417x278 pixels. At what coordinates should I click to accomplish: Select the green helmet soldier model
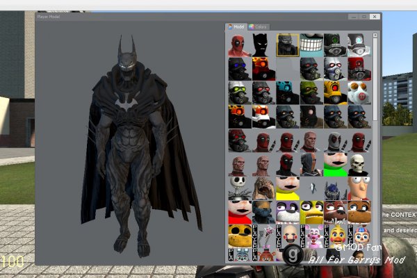(x=311, y=93)
